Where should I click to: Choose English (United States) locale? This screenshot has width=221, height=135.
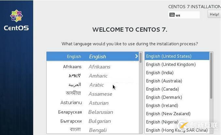(x=177, y=56)
